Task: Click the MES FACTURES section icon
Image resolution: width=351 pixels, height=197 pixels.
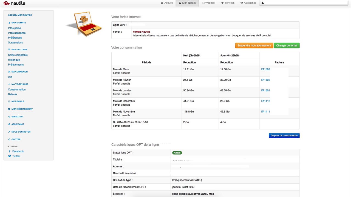Action: pyautogui.click(x=9, y=50)
